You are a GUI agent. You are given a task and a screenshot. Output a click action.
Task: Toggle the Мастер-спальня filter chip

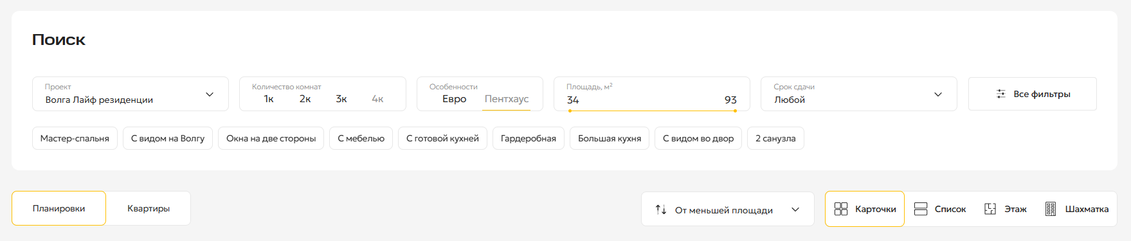click(x=75, y=138)
